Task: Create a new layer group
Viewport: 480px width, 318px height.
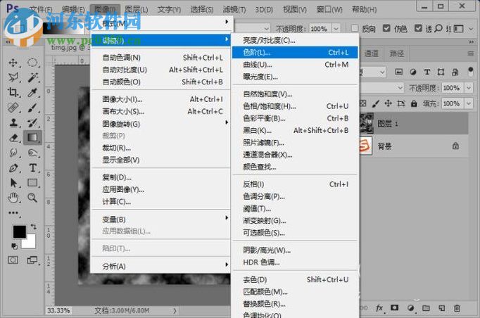Action: (x=426, y=308)
